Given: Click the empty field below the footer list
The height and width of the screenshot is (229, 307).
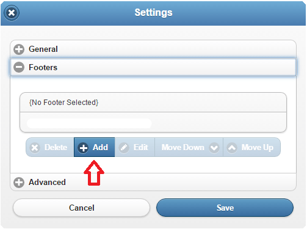Looking at the screenshot, I should (89, 123).
